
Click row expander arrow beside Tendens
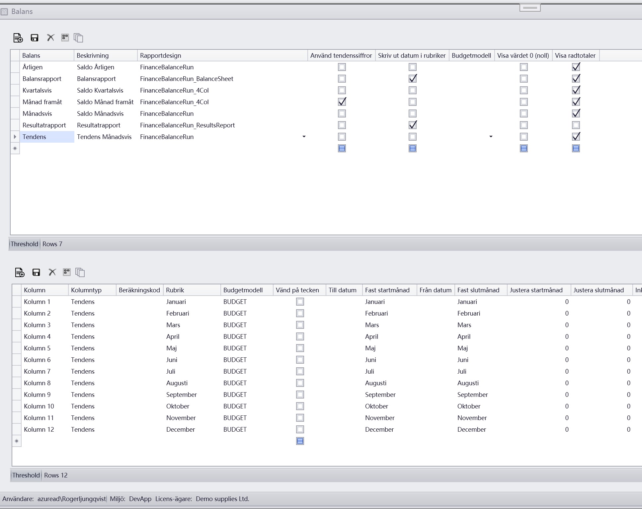[15, 137]
